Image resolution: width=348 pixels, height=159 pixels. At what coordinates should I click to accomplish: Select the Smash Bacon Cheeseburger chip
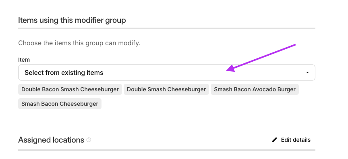pos(60,104)
